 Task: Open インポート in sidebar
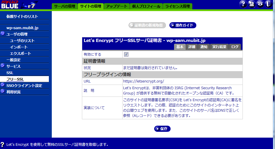click(19, 47)
